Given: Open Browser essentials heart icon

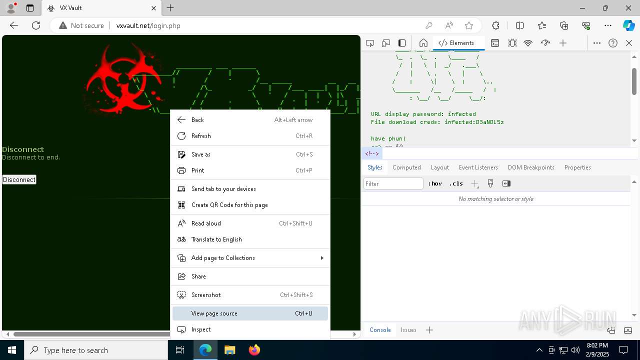Looking at the screenshot, I should pyautogui.click(x=586, y=25).
